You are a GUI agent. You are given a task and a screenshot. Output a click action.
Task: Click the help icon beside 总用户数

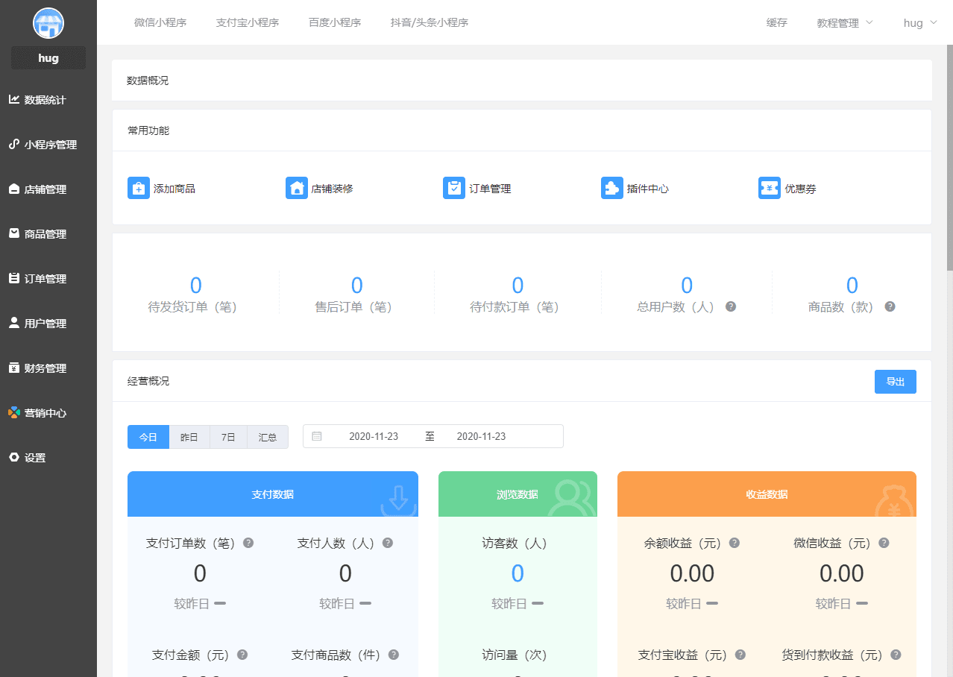tap(731, 306)
